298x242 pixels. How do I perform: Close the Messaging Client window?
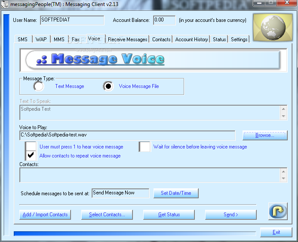pos(287,3)
